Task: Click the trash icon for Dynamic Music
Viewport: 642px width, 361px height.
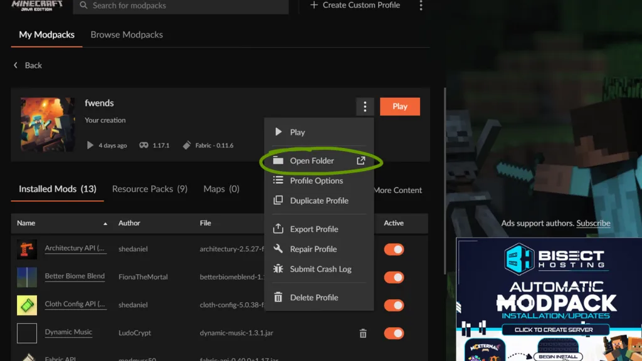Action: 363,333
